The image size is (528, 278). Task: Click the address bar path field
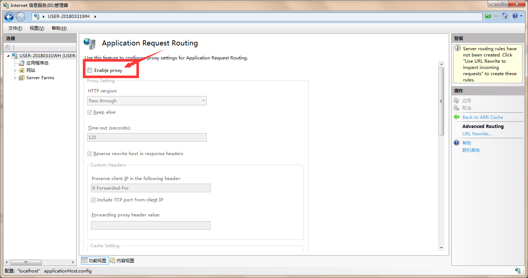257,17
